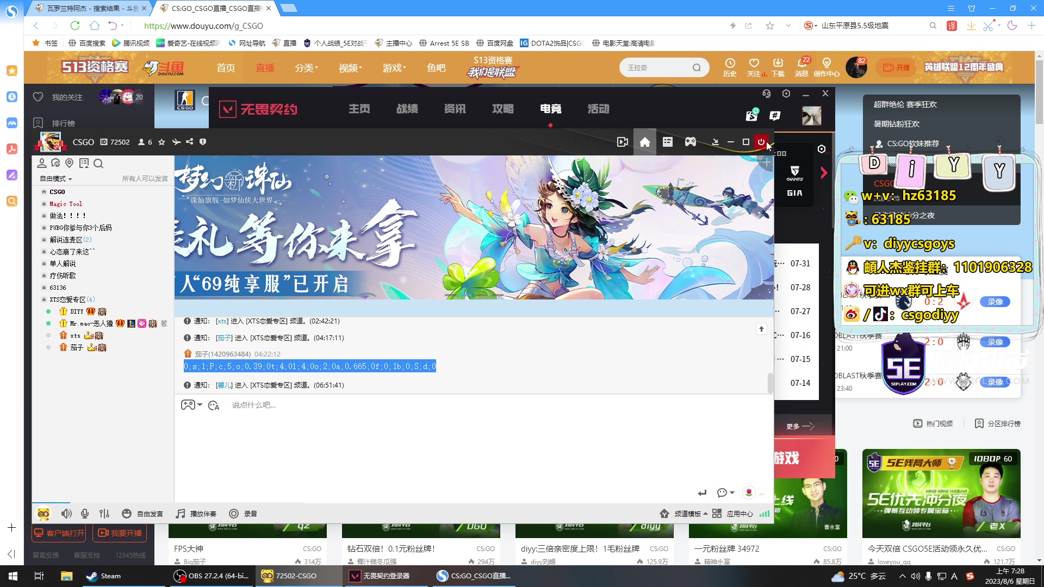
Task: Send message with the enter arrow icon
Action: pos(703,493)
